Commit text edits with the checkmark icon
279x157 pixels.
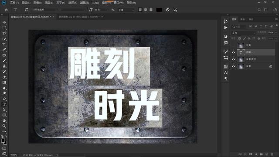pyautogui.click(x=175, y=10)
